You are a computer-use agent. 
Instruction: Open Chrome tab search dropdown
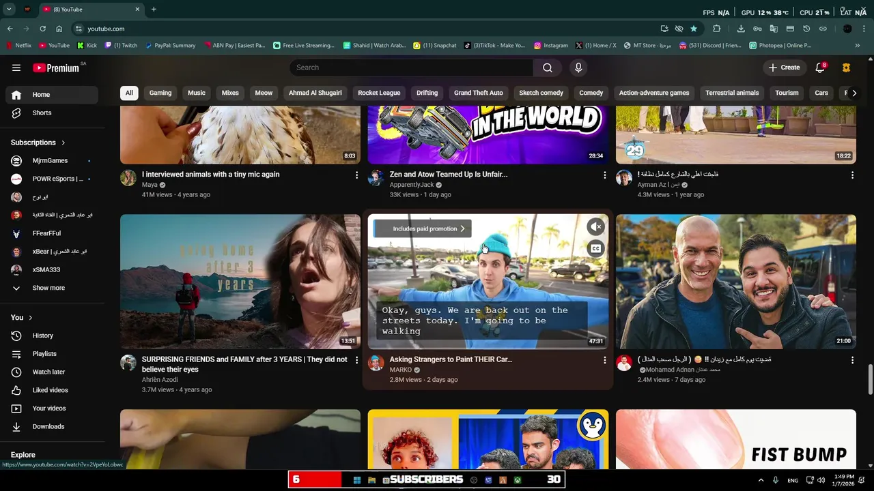pos(9,10)
